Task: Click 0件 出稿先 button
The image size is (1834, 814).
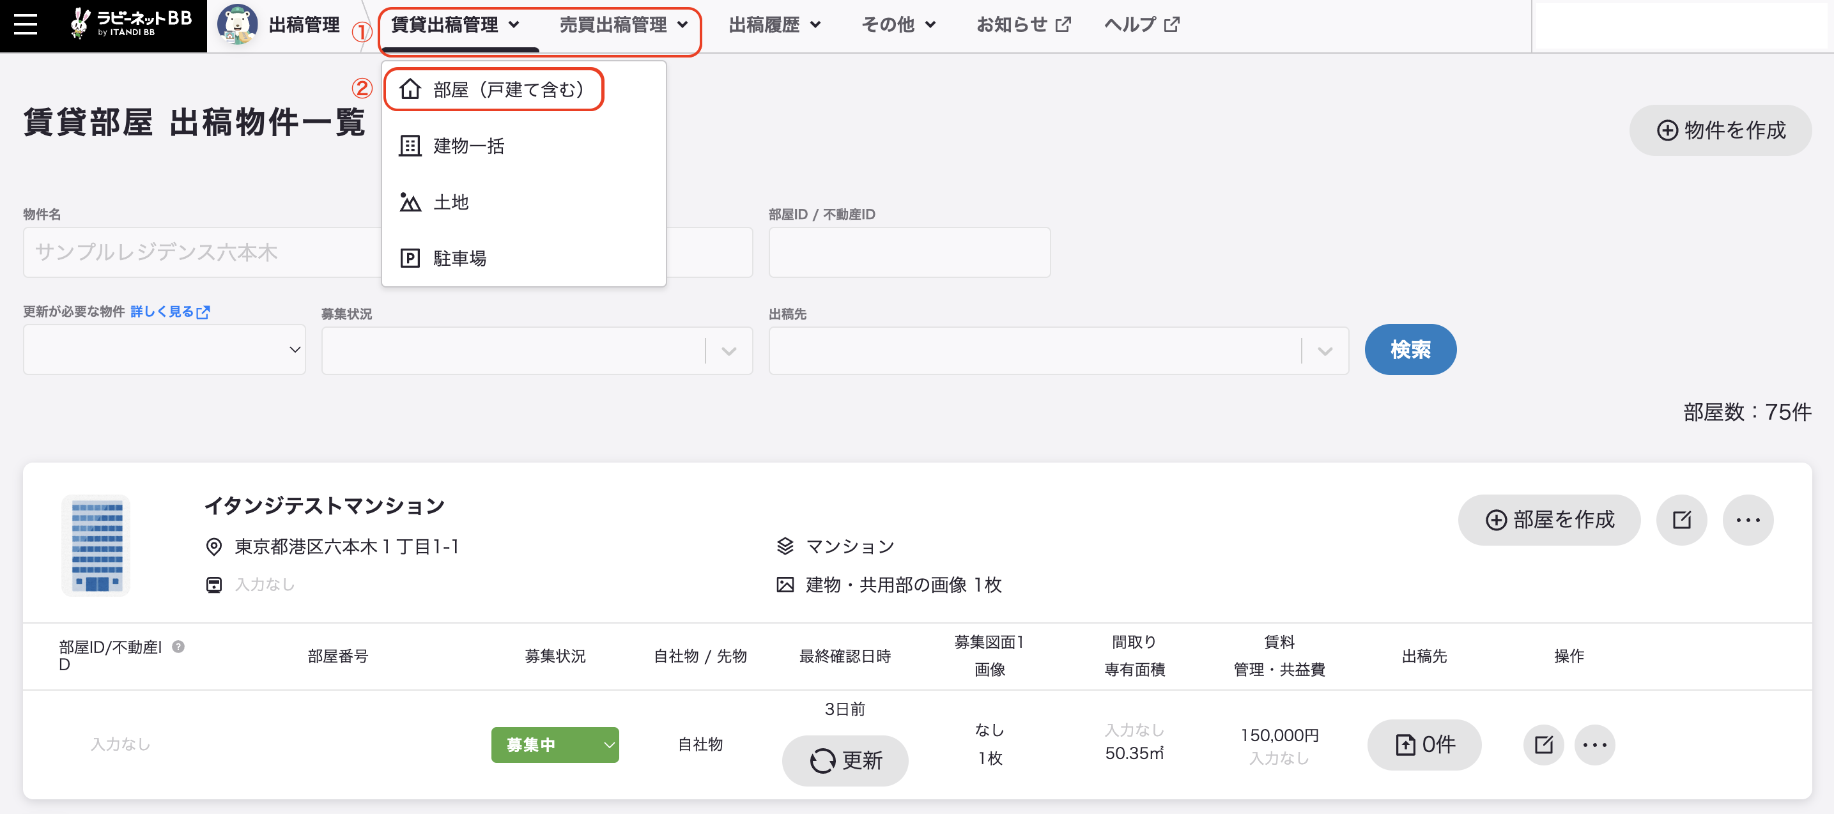Action: tap(1424, 745)
